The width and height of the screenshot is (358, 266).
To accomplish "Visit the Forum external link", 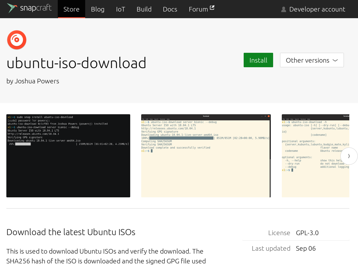I will click(202, 9).
